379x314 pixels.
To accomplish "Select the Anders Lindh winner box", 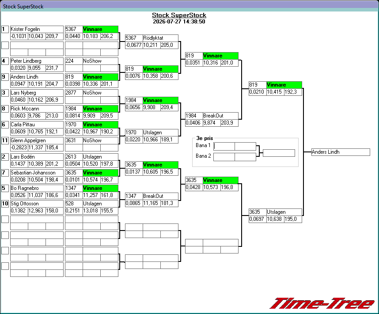I will pos(341,152).
